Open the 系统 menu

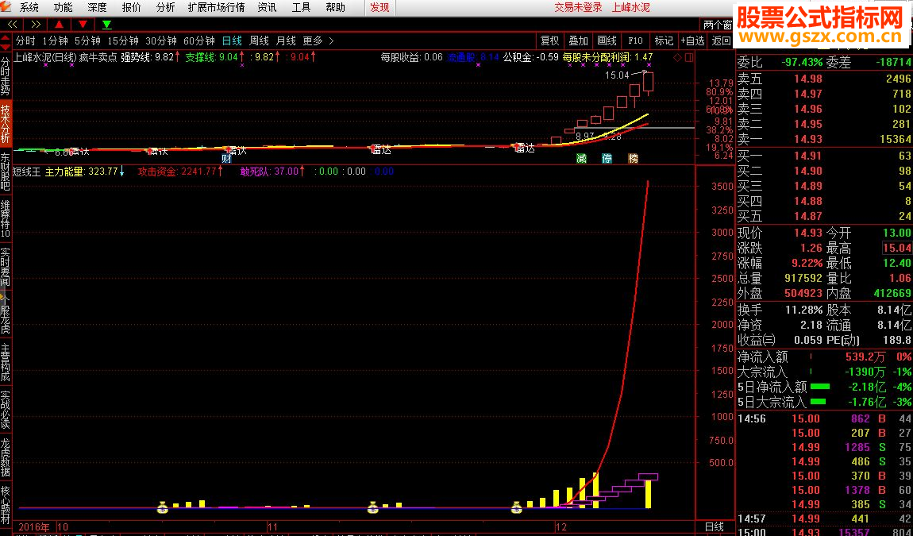point(29,8)
